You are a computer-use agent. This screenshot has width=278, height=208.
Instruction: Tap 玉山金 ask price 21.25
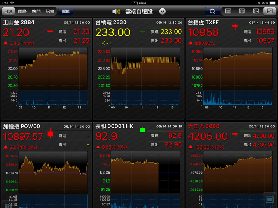81,40
